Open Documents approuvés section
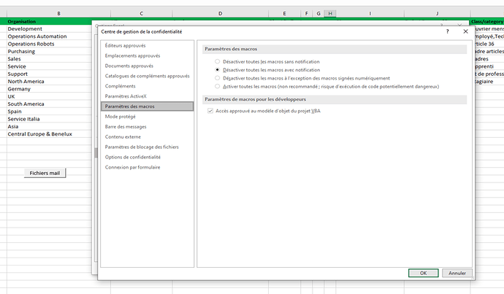Viewport: 504px width, 294px height. click(148, 66)
